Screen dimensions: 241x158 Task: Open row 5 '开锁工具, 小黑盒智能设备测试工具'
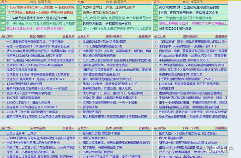[30, 152]
